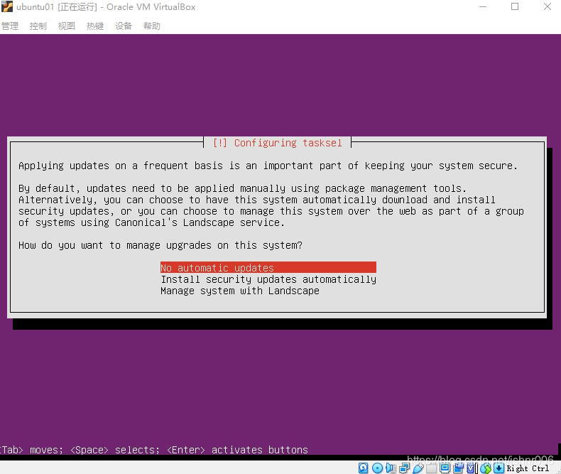Open the 热键 menu
The image size is (561, 474).
(x=95, y=26)
